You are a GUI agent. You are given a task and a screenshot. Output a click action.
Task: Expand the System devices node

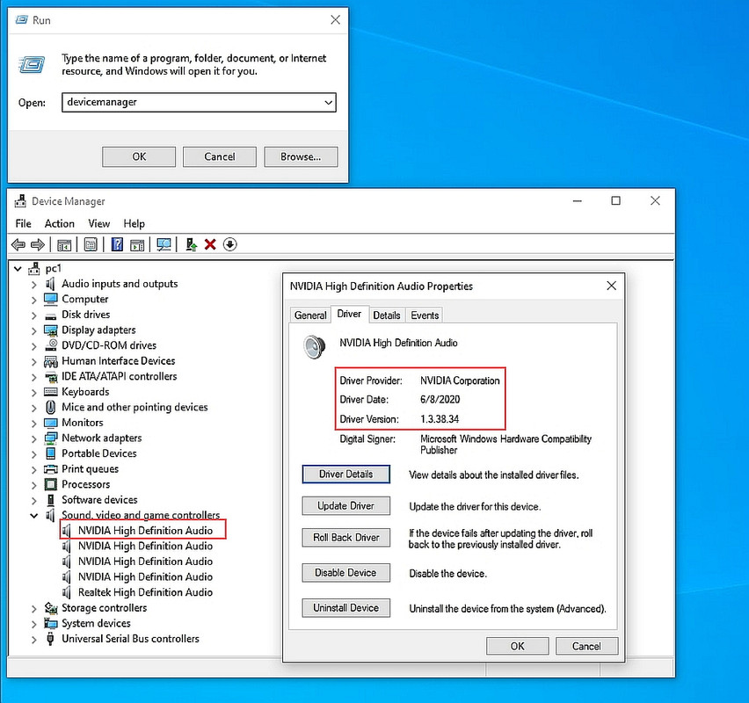coord(33,624)
